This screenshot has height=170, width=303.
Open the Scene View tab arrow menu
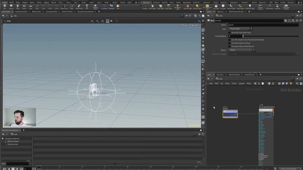13,12
